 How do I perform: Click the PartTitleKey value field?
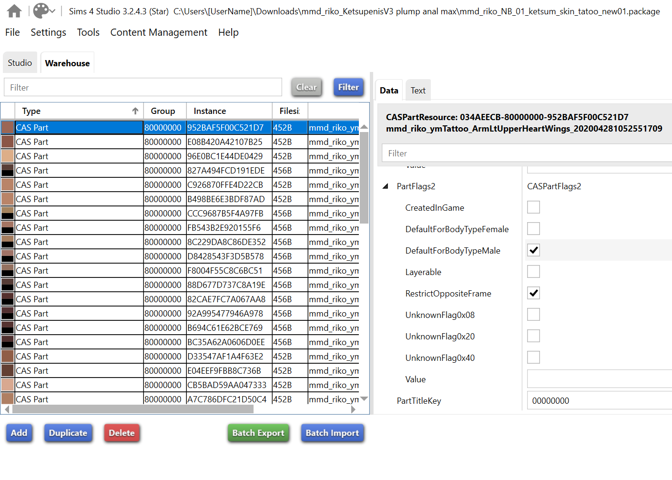click(x=600, y=400)
